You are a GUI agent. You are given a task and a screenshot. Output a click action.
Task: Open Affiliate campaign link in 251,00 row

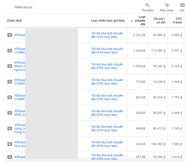pyautogui.click(x=20, y=157)
